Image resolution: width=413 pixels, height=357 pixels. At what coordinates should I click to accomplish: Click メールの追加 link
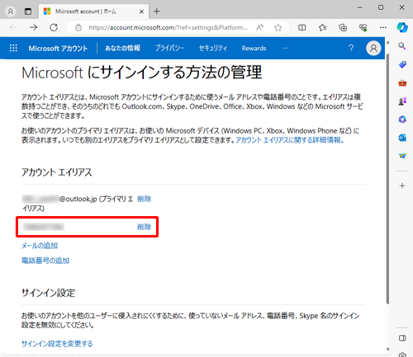click(40, 246)
